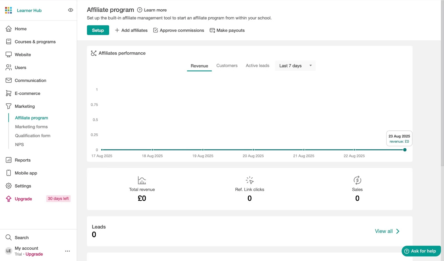Switch to the Active leads tab
Screen dimensions: 444x261
pyautogui.click(x=258, y=66)
